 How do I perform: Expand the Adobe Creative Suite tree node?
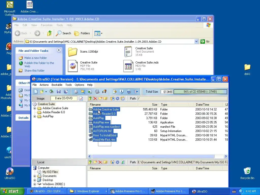pos(35,108)
